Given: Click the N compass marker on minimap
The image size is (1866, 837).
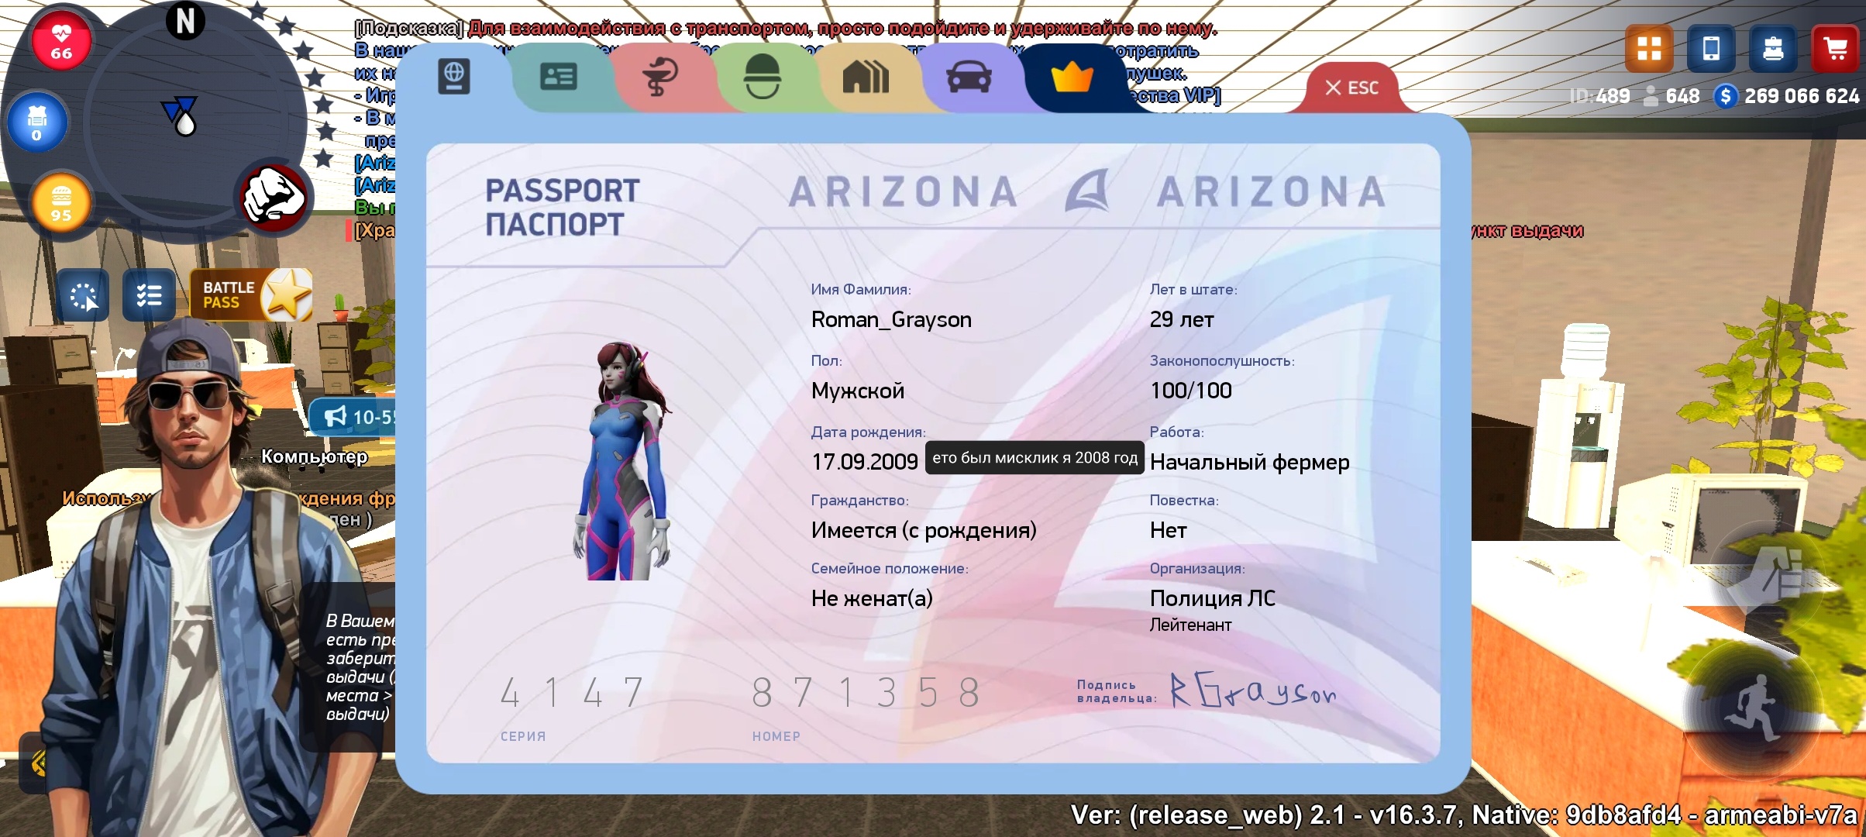Looking at the screenshot, I should pyautogui.click(x=185, y=21).
